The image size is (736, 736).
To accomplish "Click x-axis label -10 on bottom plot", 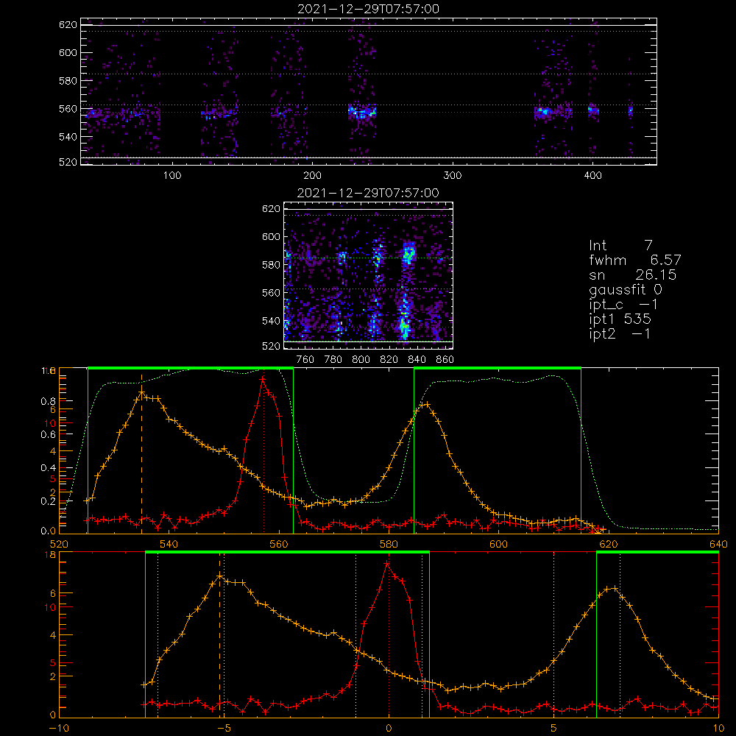I will (x=59, y=729).
